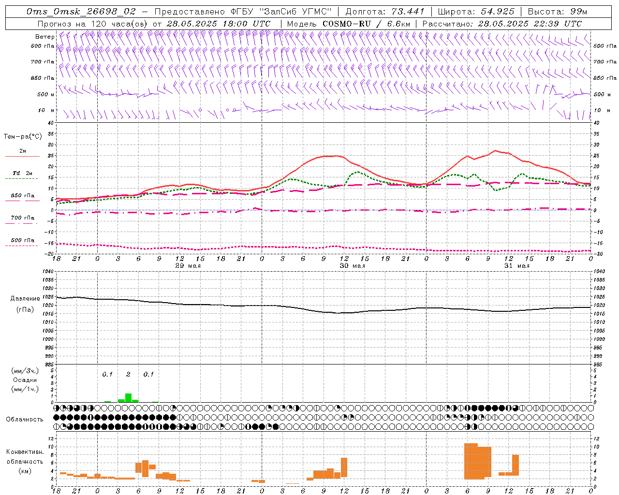Screen dimensions: 619x495
Task: Click the 31 мая date label
Action: 516,266
